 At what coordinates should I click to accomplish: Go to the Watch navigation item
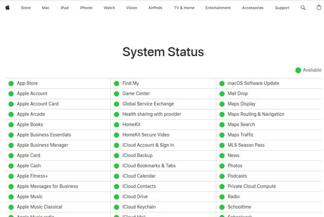click(109, 8)
